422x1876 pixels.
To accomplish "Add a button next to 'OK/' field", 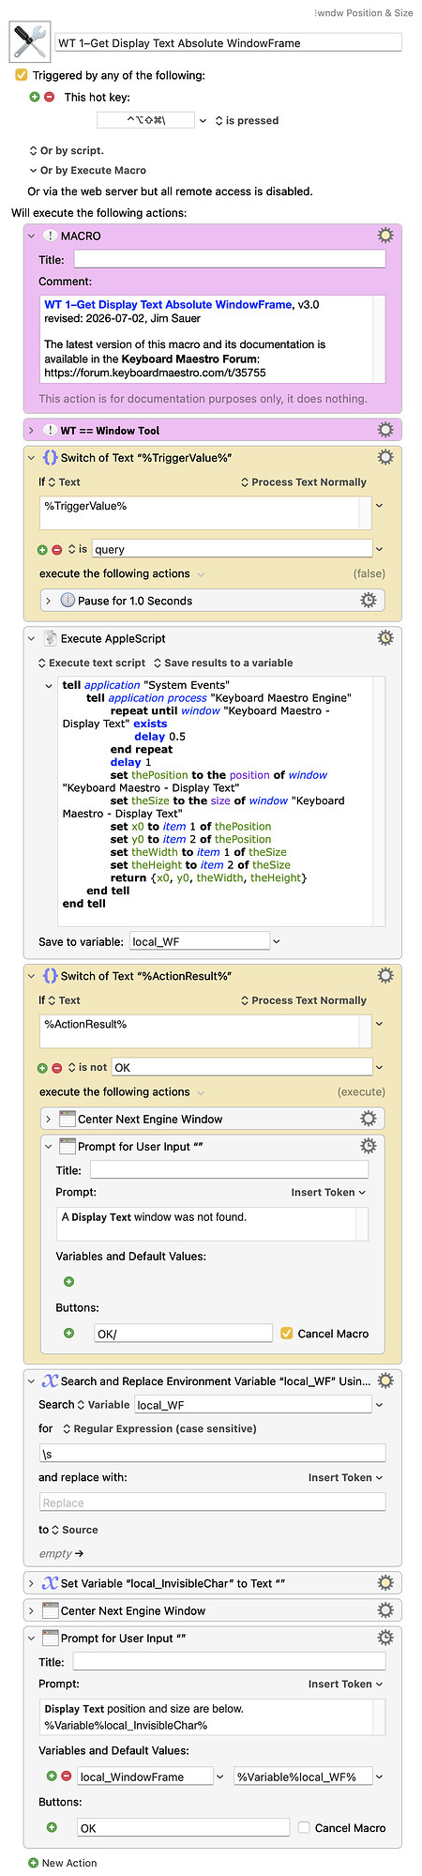I will coord(68,1333).
